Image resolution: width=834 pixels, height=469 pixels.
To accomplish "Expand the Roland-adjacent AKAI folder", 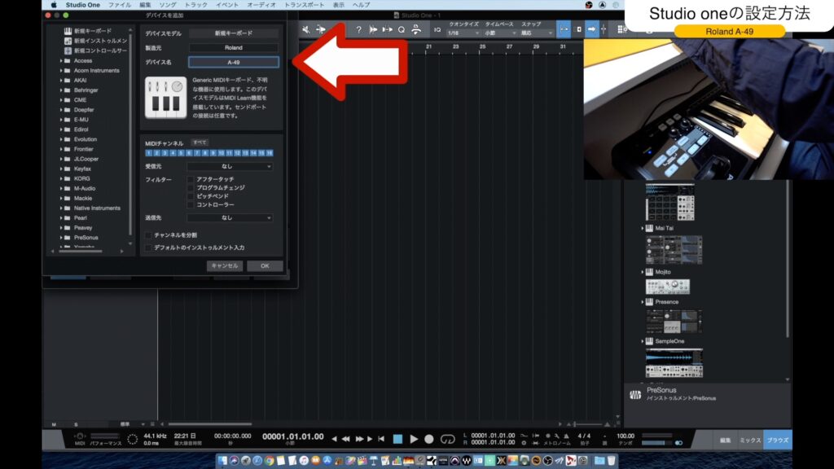I will 61,81.
